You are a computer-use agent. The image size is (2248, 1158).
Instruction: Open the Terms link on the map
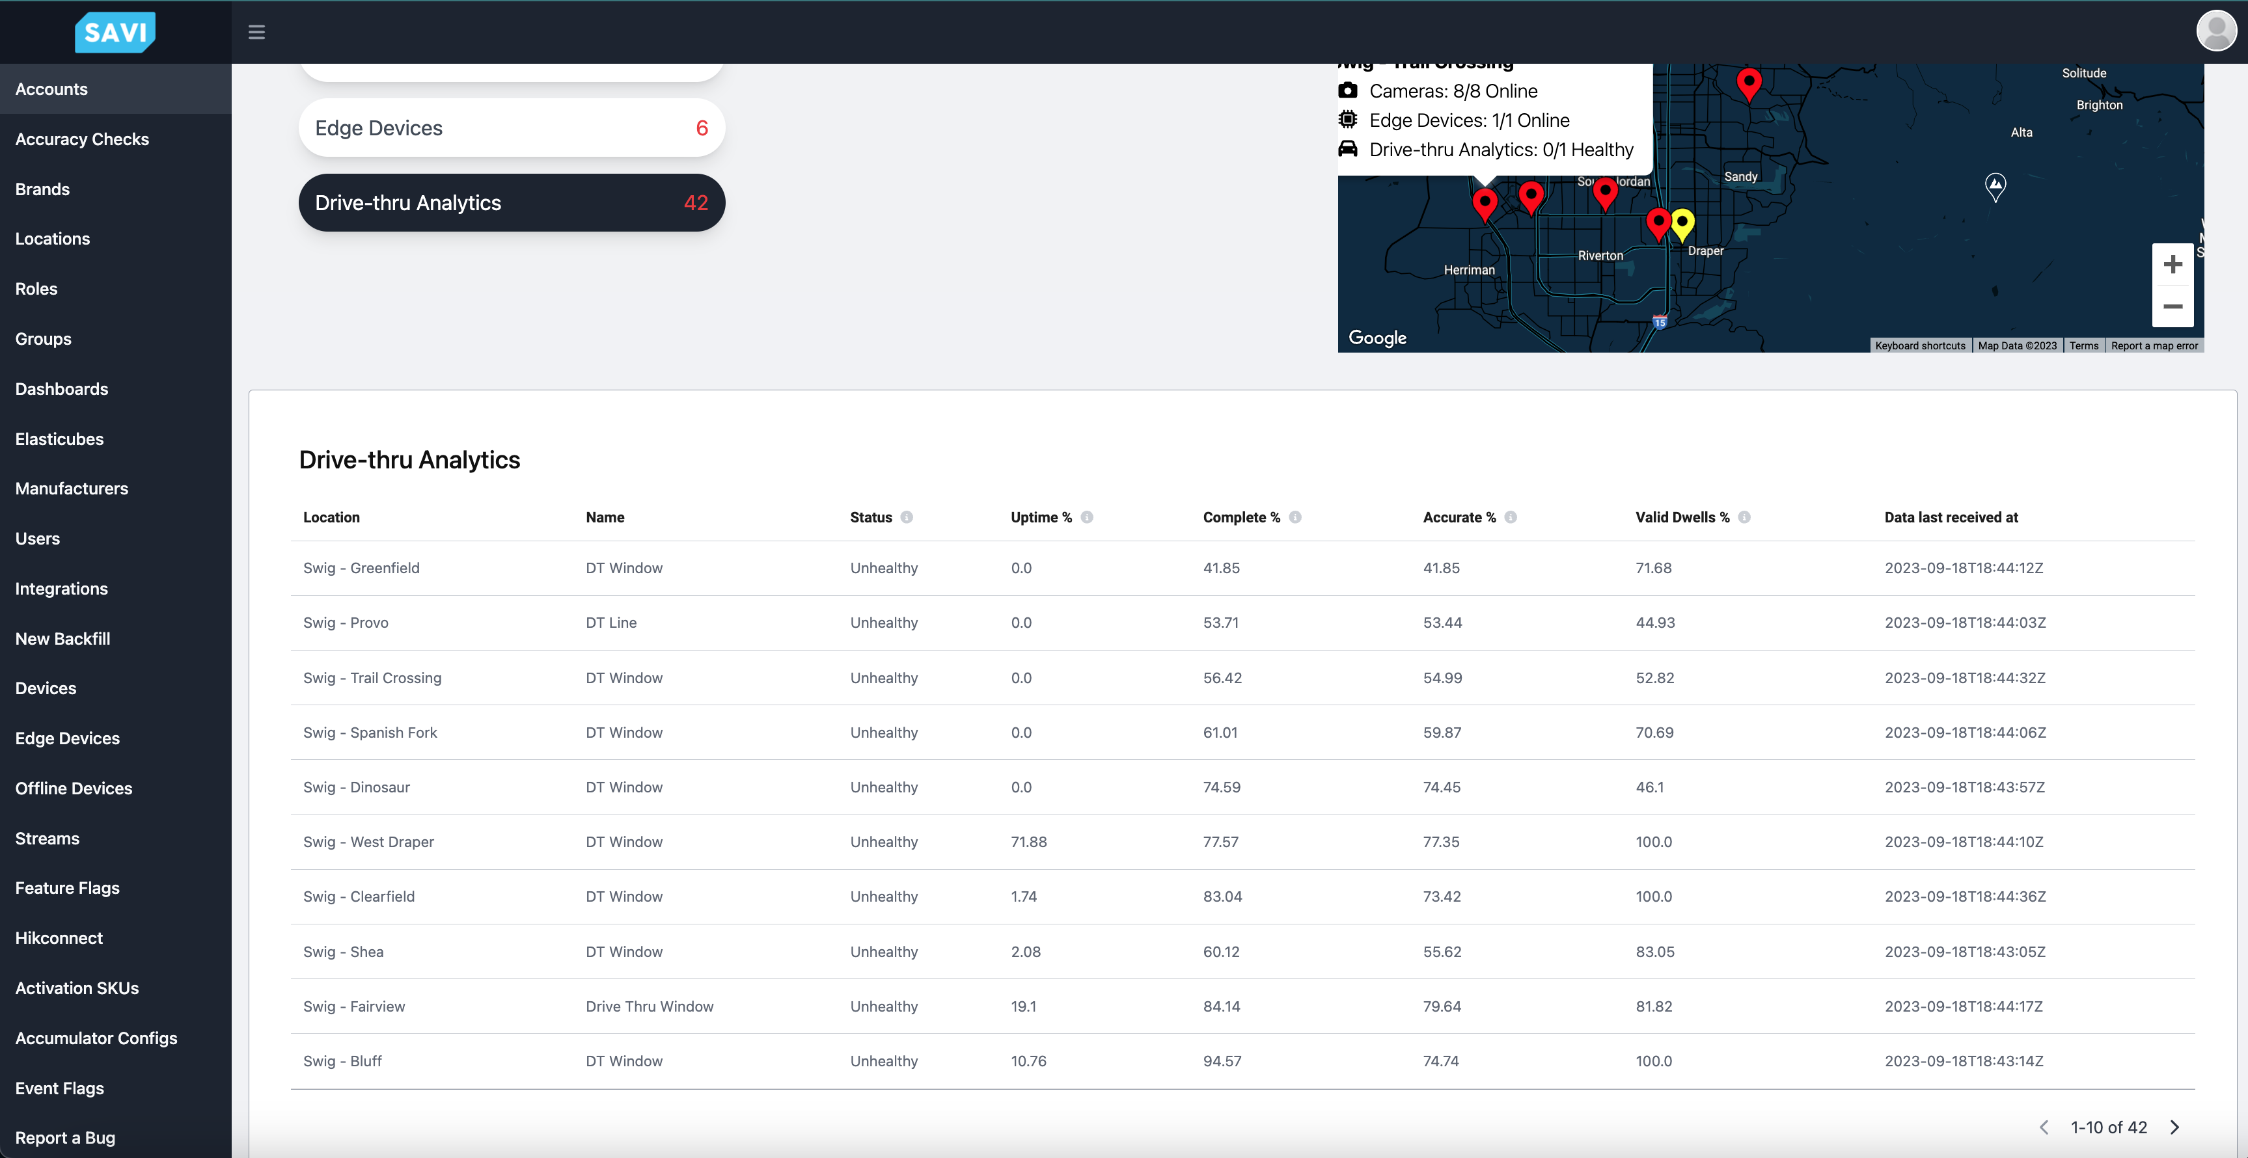(x=2084, y=344)
